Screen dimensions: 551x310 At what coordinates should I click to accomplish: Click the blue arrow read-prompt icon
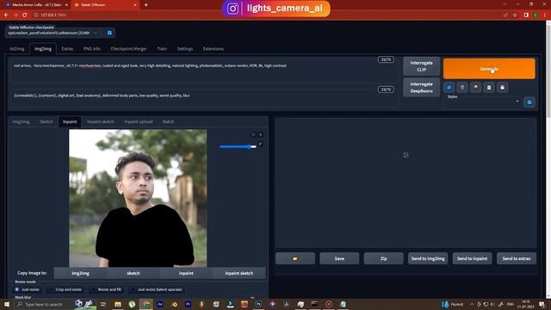449,87
